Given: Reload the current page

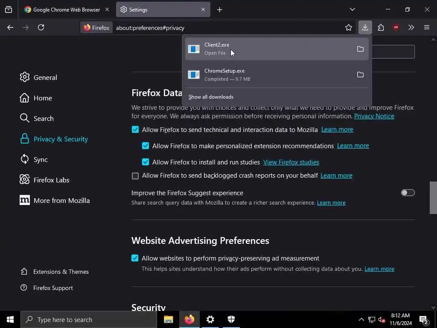Looking at the screenshot, I should tap(41, 27).
